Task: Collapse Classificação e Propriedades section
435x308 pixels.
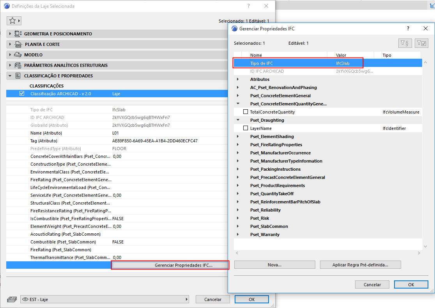Action: click(10, 76)
